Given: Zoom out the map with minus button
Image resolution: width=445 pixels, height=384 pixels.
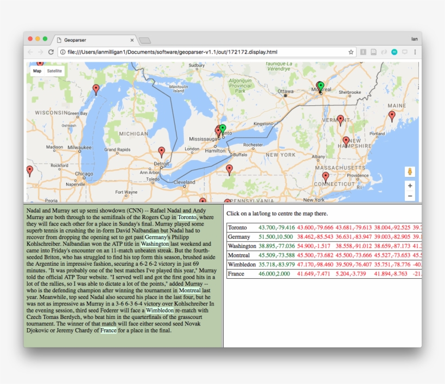Looking at the screenshot, I should tap(410, 196).
